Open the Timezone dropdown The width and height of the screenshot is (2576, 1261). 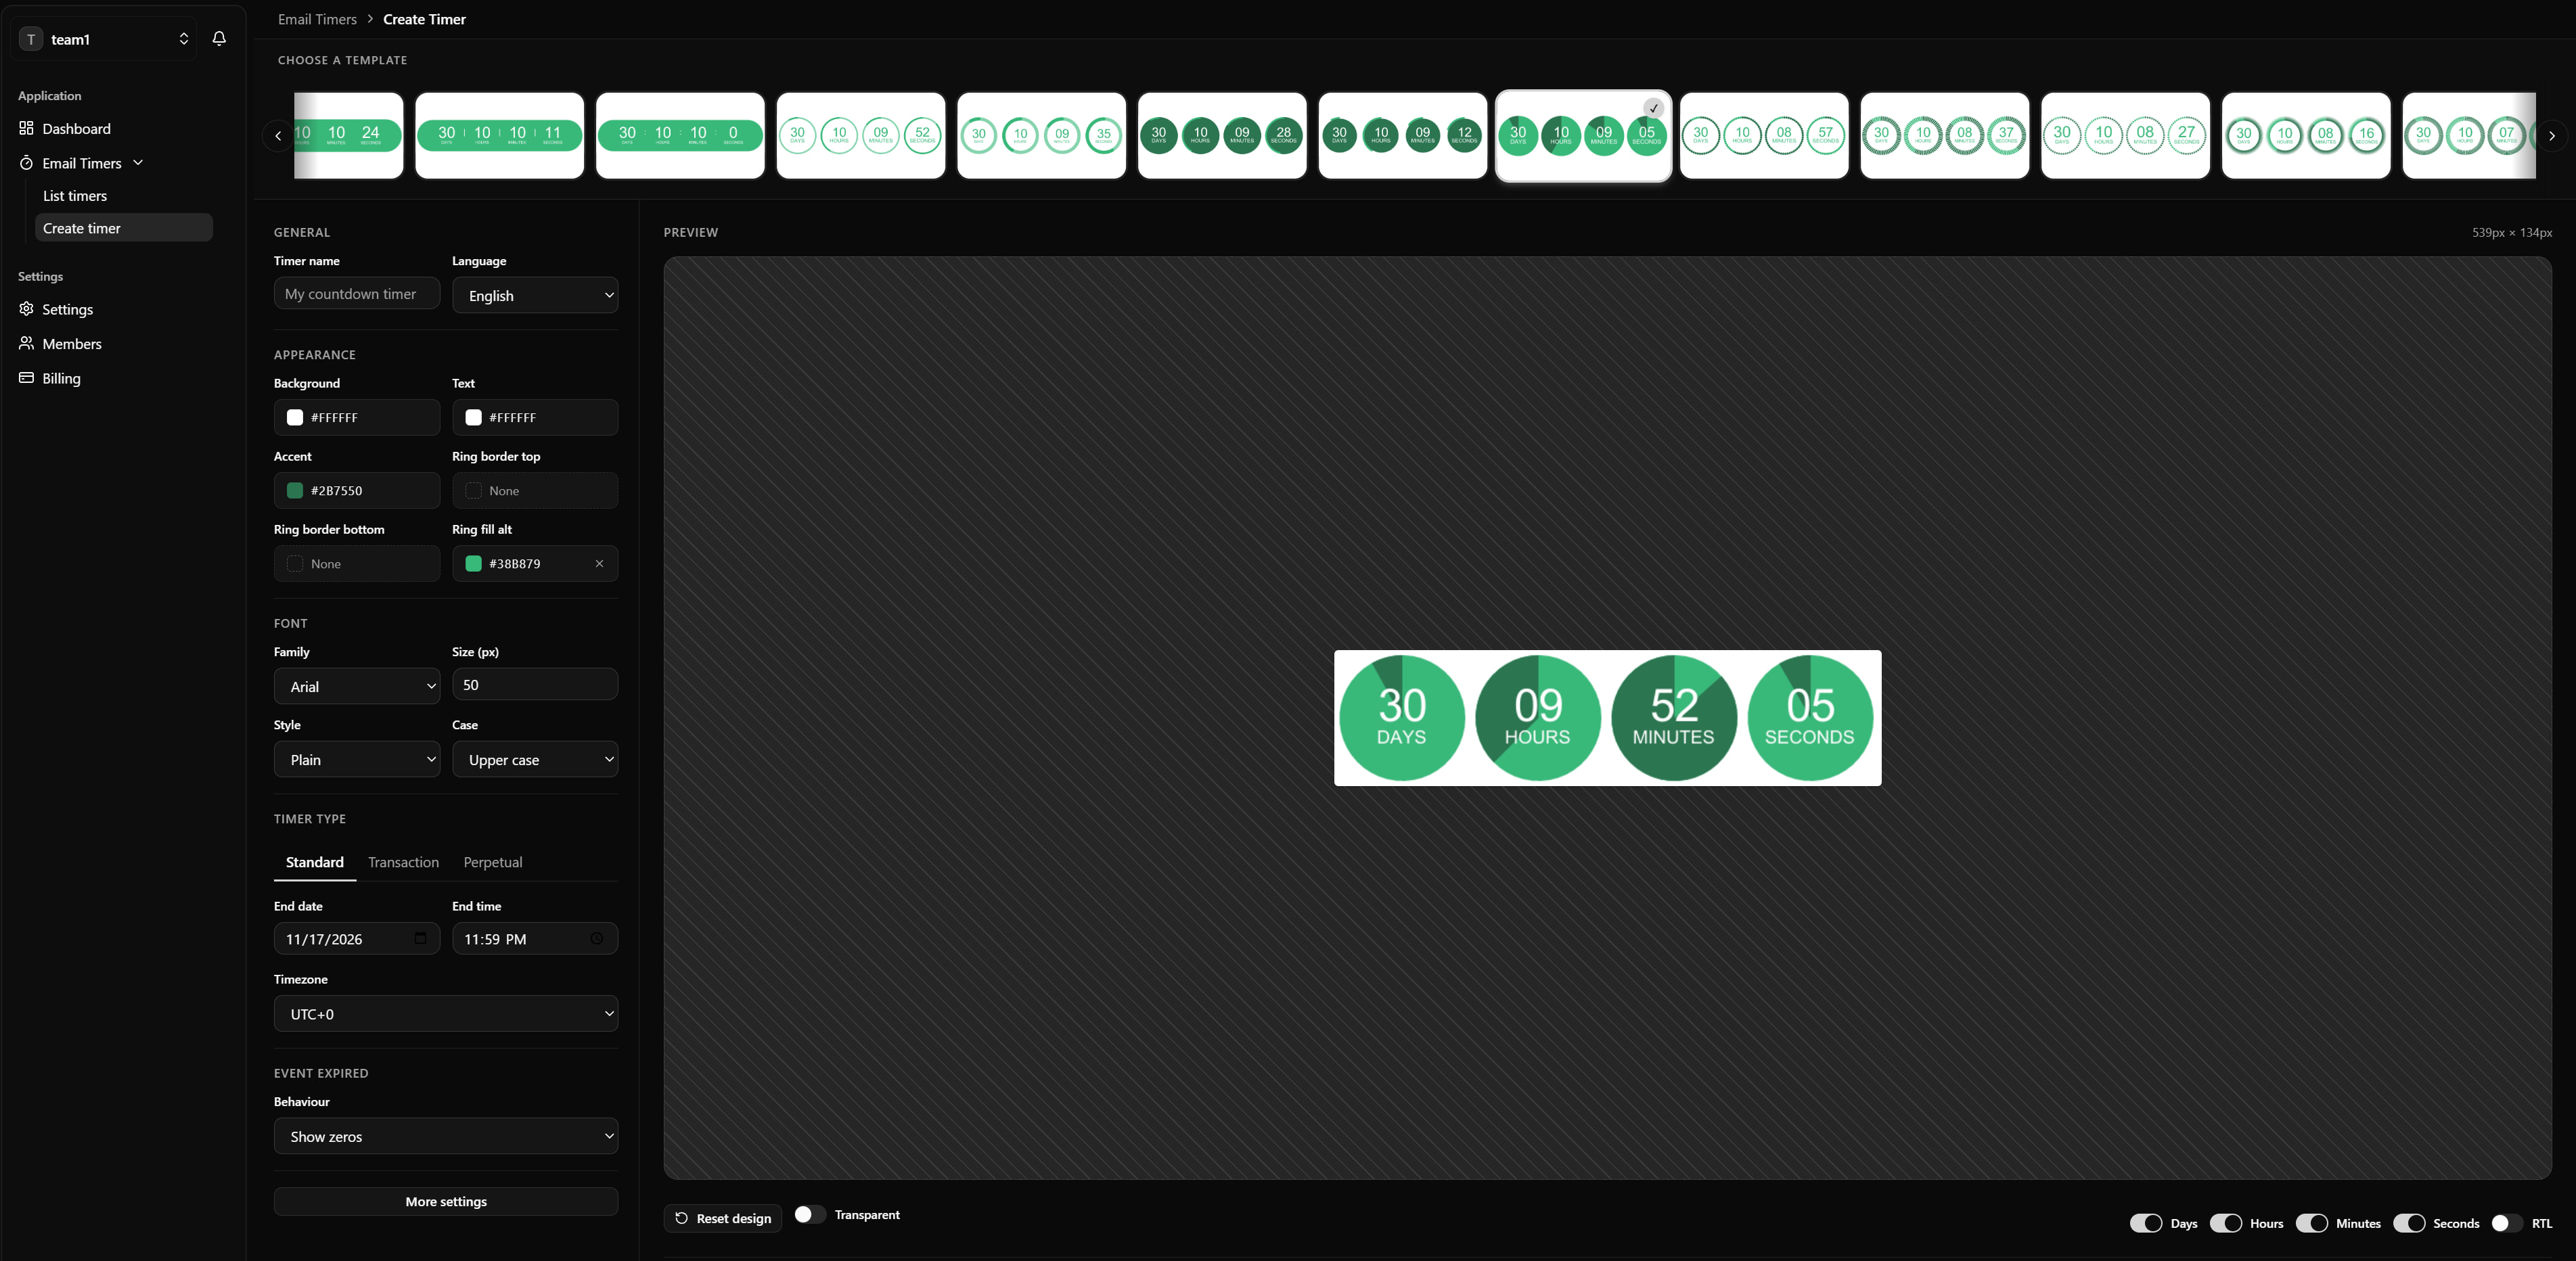coord(446,1013)
